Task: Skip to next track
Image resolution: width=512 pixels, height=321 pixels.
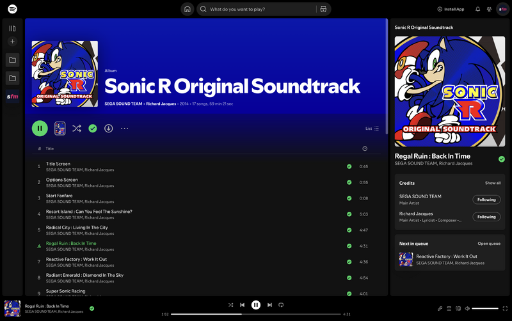Action: point(269,305)
